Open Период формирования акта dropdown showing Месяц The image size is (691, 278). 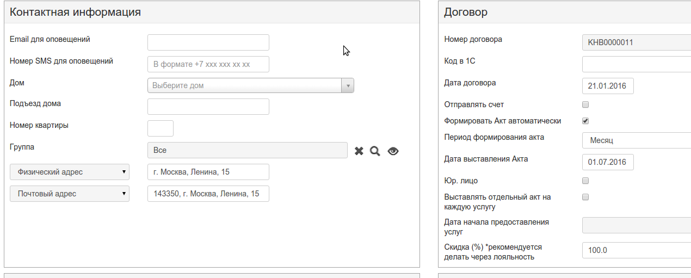pos(636,140)
